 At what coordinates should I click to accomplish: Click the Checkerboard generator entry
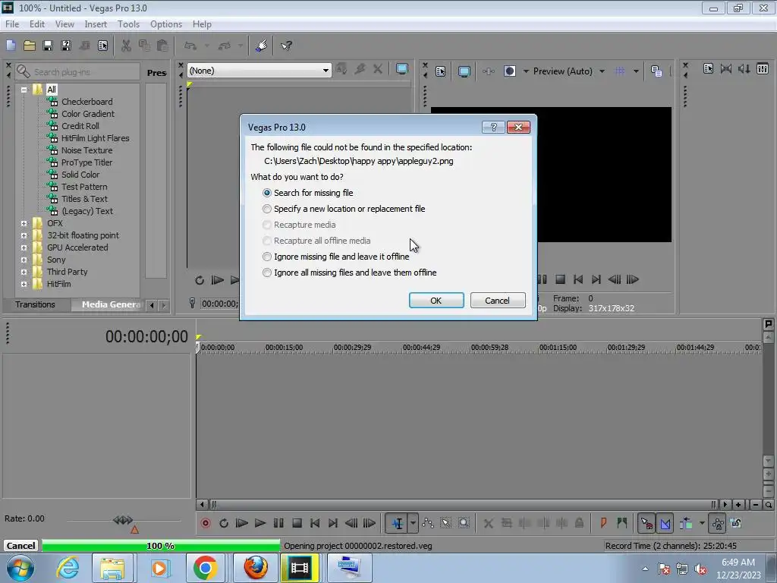(87, 102)
